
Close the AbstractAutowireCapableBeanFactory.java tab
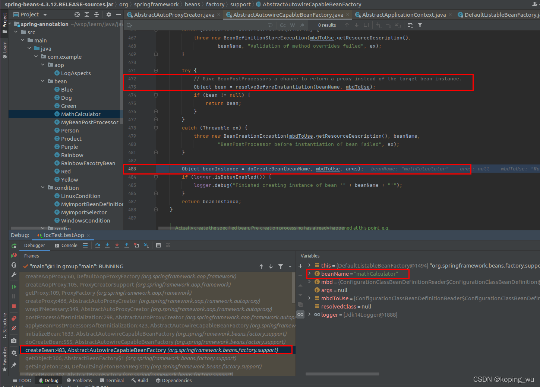point(348,15)
